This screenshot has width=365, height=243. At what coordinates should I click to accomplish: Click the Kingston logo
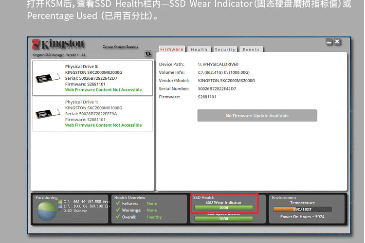click(x=58, y=44)
